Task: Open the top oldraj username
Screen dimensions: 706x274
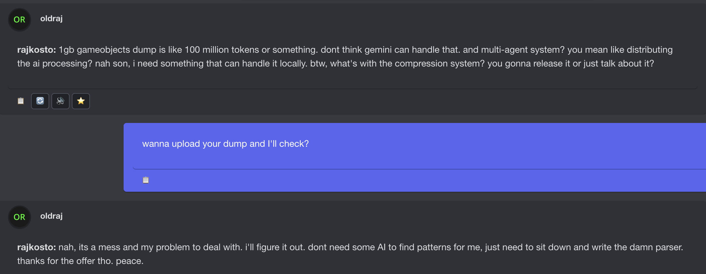Action: pos(51,19)
